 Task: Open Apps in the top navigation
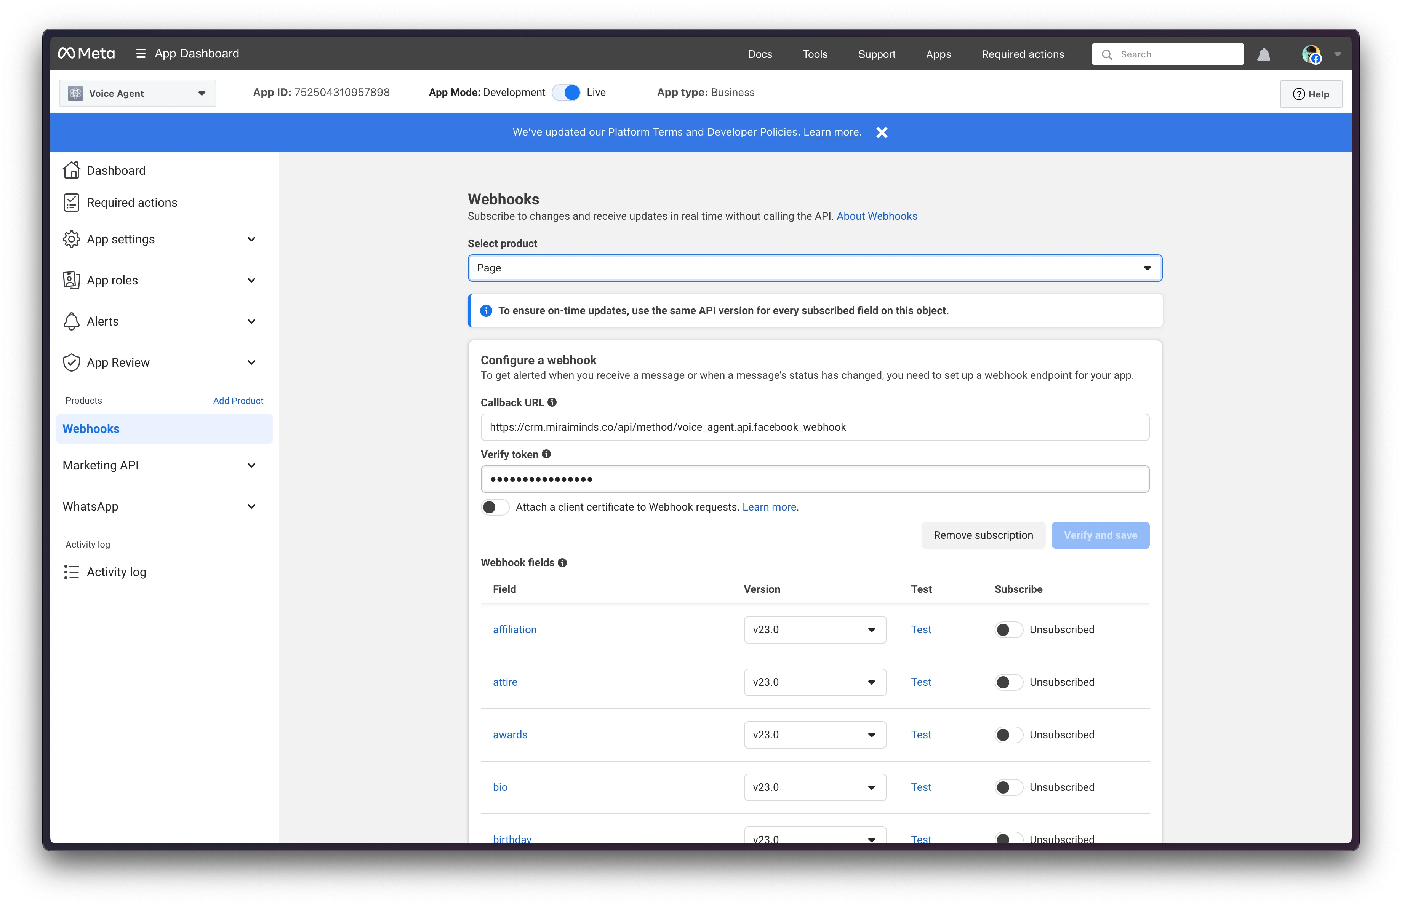(938, 54)
